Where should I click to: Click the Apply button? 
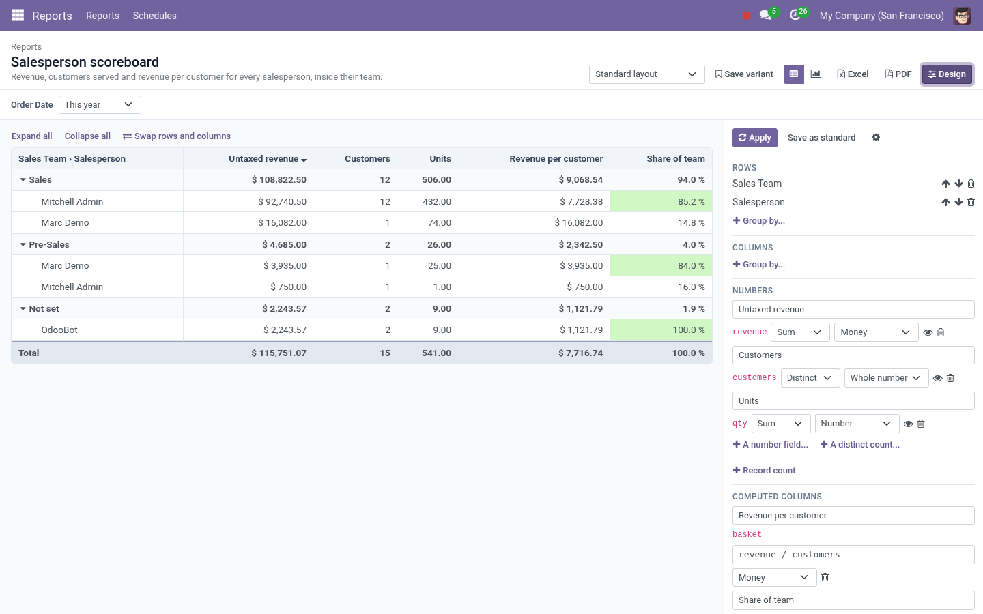[754, 138]
